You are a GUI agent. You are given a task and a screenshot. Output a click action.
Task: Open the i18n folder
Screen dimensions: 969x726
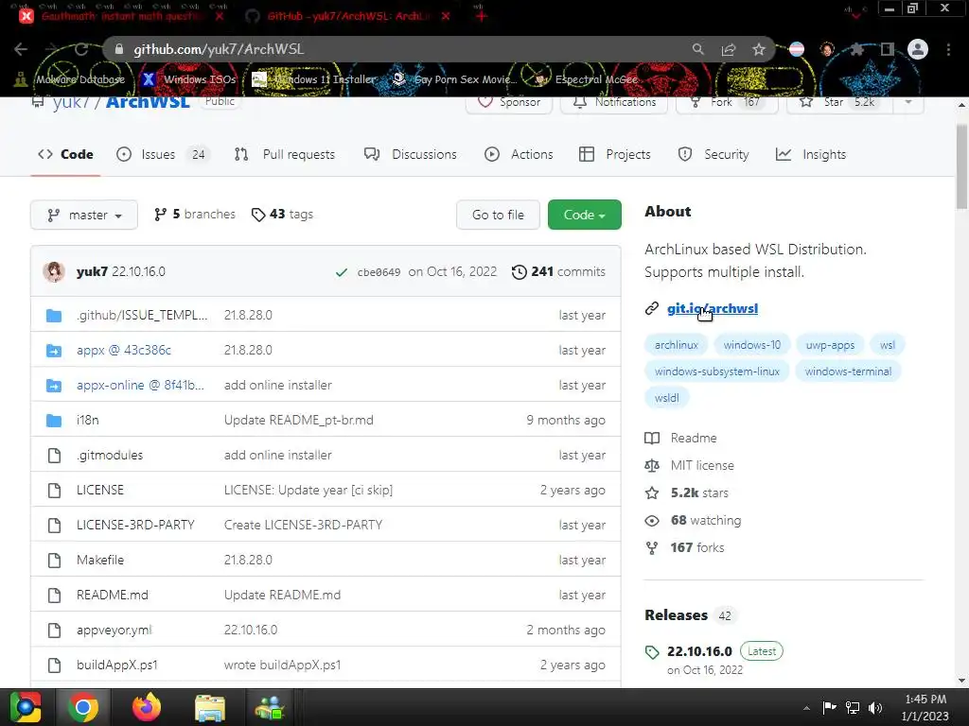[x=88, y=421]
